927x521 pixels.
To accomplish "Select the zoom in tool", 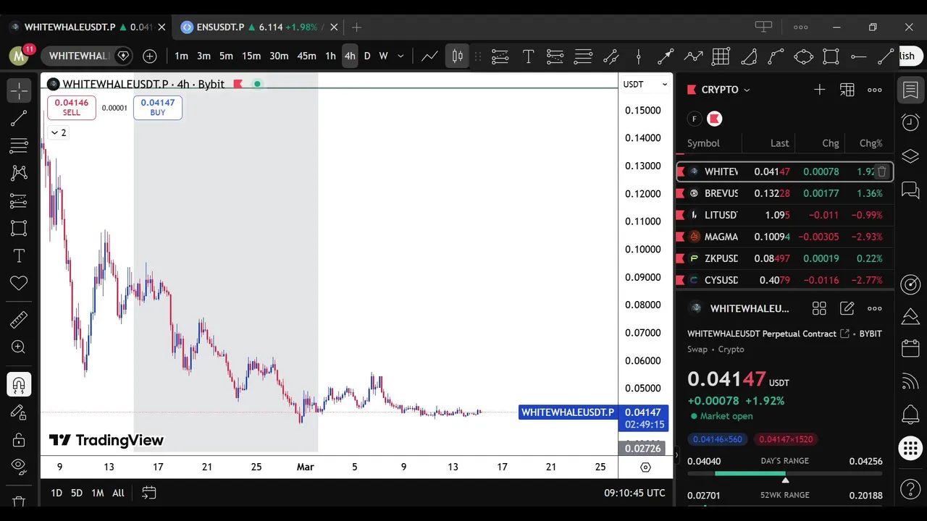I will pos(19,347).
